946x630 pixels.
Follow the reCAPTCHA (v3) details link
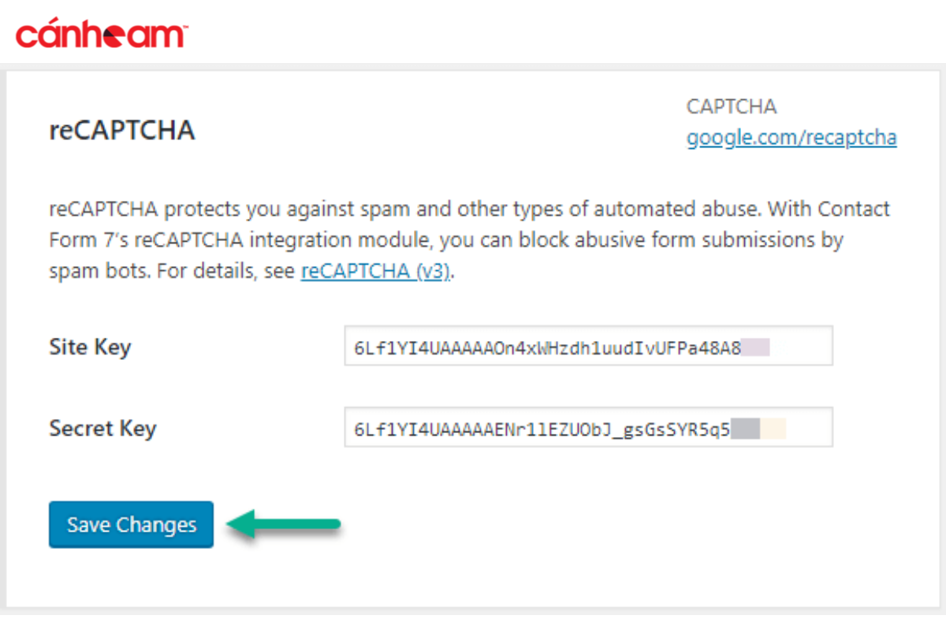[x=375, y=272]
